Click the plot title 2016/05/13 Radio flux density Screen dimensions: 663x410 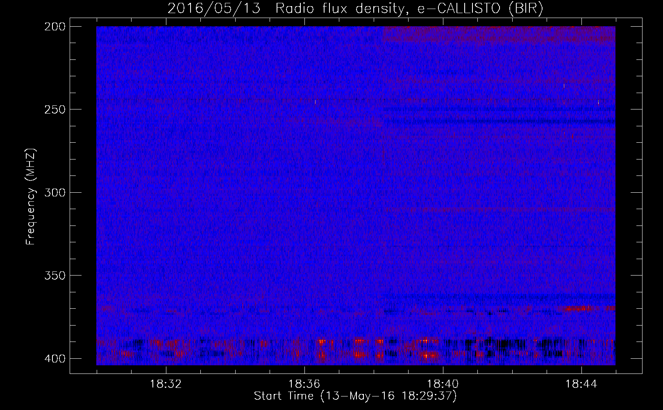[355, 8]
